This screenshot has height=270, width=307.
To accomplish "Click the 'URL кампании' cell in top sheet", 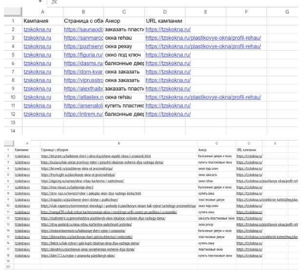I will point(164,21).
